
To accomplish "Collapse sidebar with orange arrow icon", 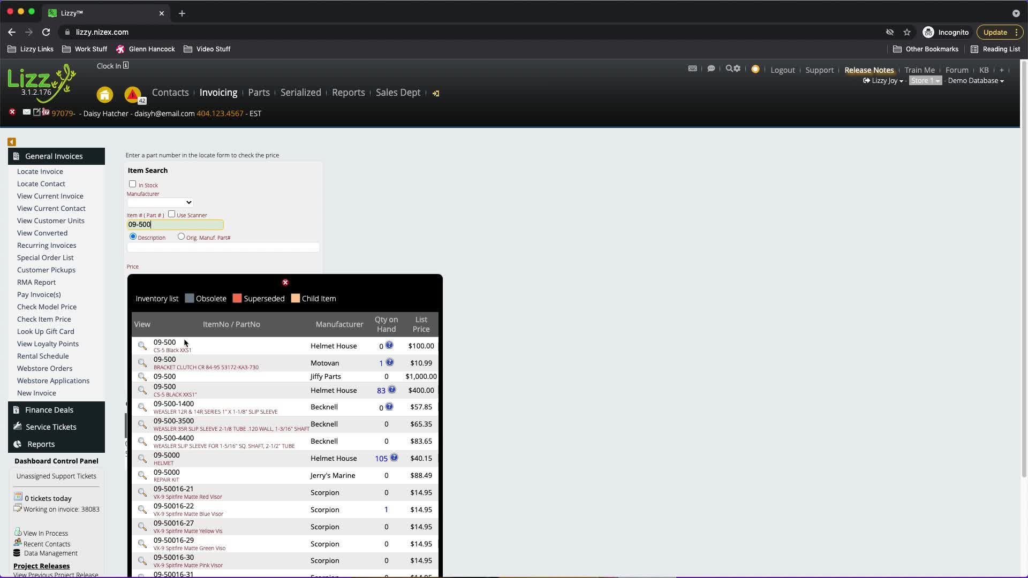I will pyautogui.click(x=12, y=142).
